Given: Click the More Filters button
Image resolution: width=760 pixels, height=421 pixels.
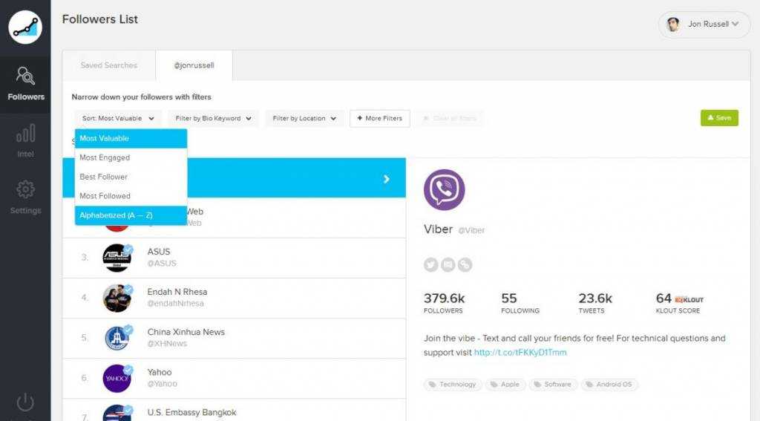Looking at the screenshot, I should 379,118.
